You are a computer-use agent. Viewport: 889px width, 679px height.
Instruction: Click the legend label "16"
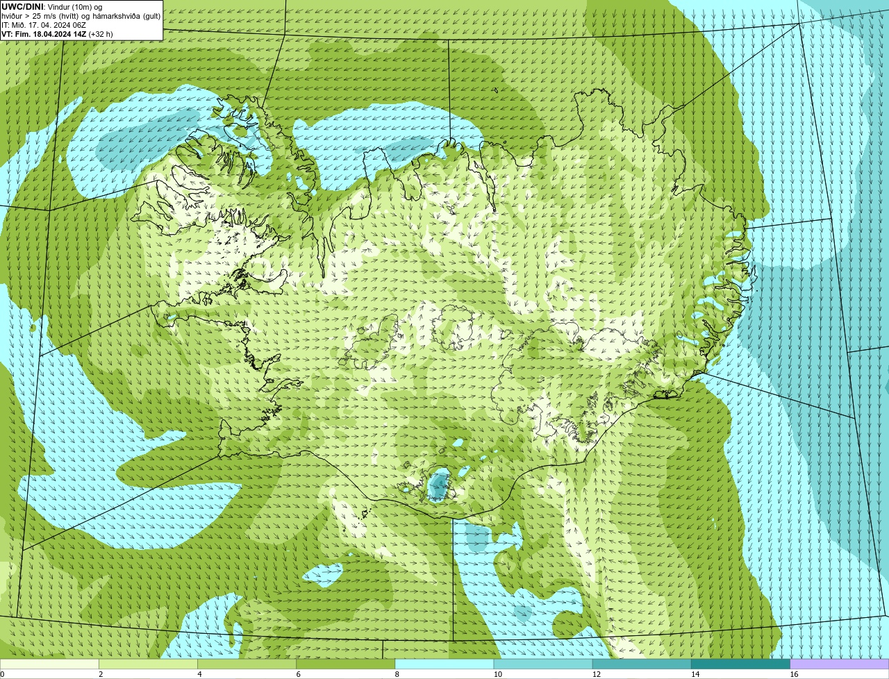pos(794,674)
